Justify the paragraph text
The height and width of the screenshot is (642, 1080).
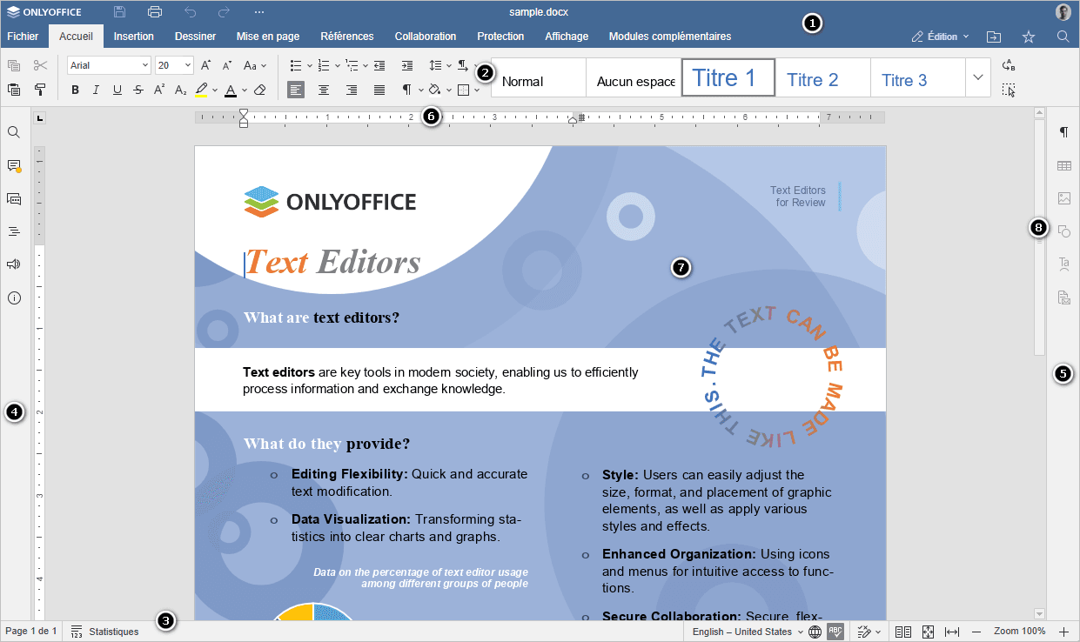point(379,90)
